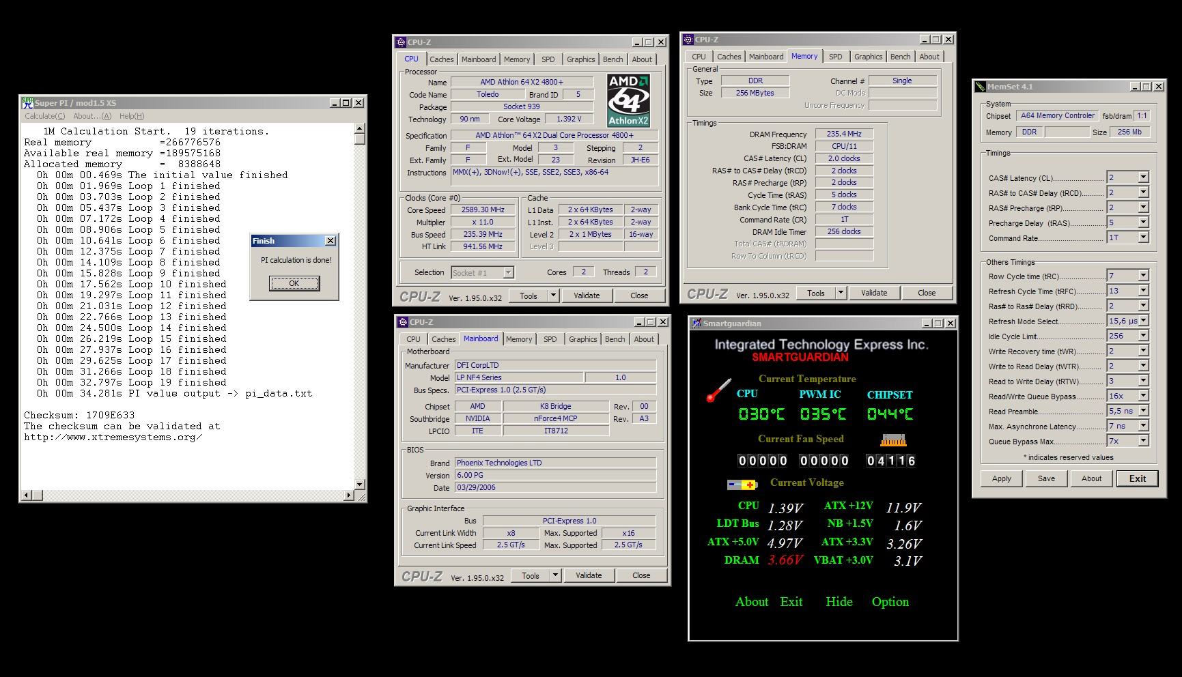1182x677 pixels.
Task: Open the Refresh Mode Select dropdown
Action: pos(1142,321)
